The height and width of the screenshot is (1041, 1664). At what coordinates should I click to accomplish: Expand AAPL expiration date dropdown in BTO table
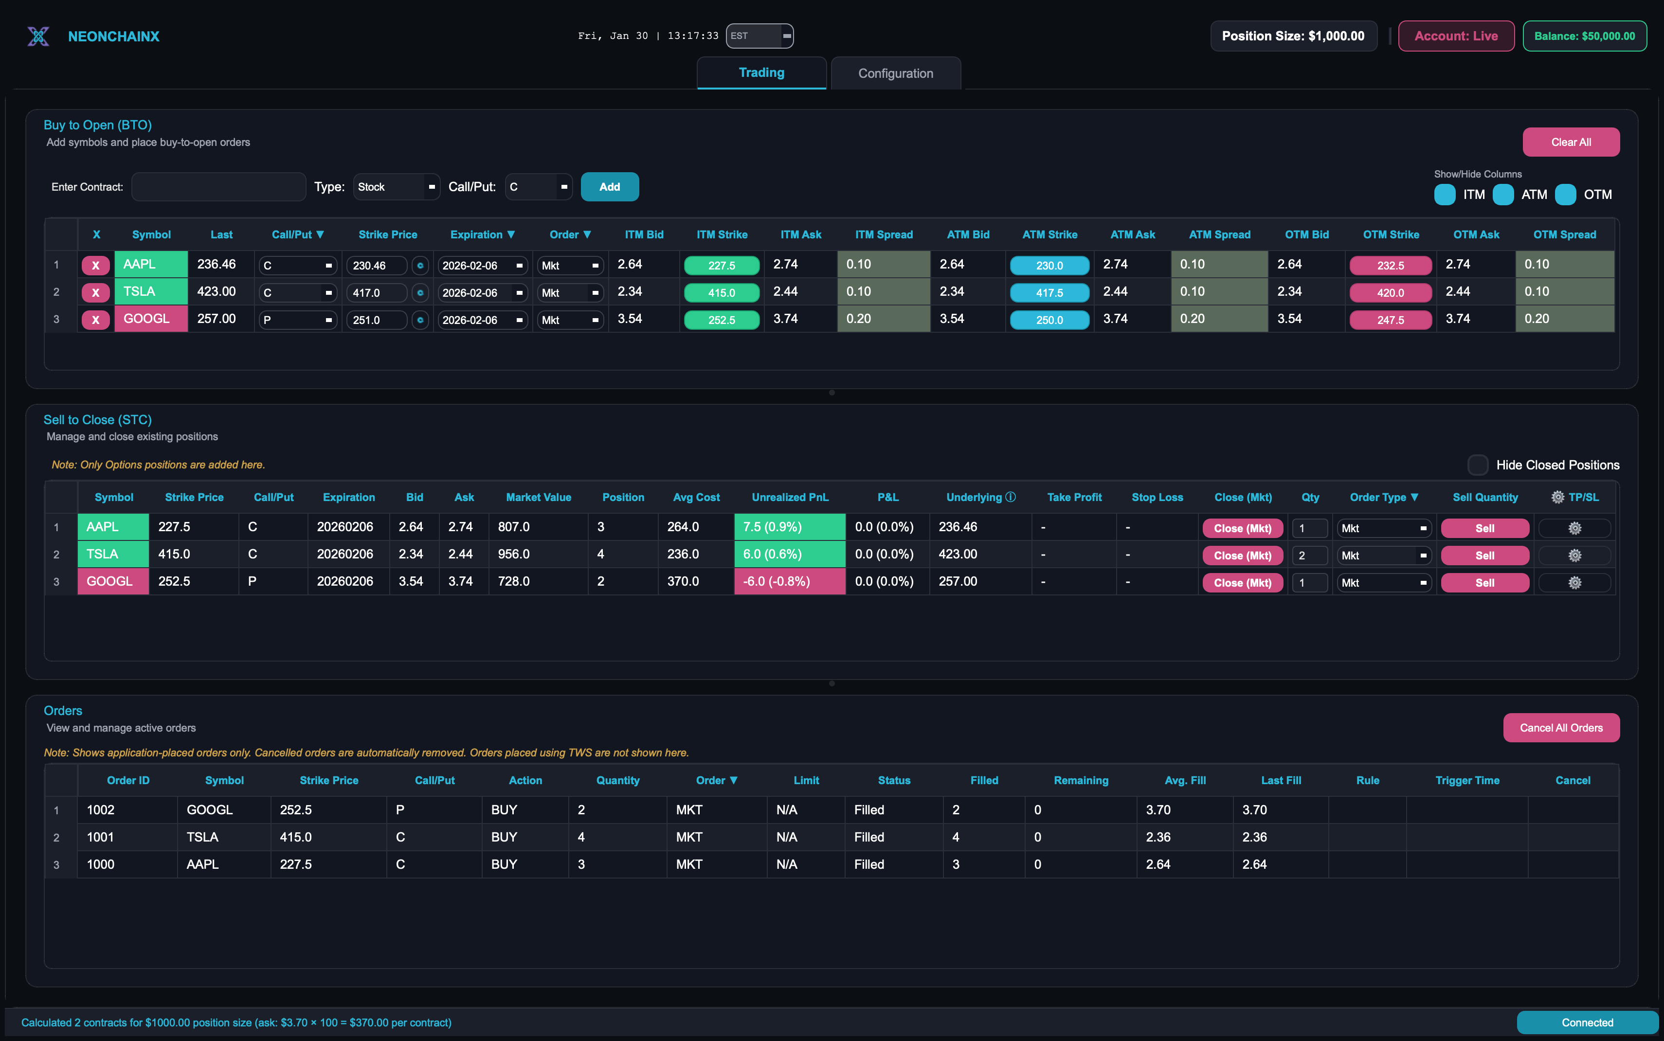[482, 265]
